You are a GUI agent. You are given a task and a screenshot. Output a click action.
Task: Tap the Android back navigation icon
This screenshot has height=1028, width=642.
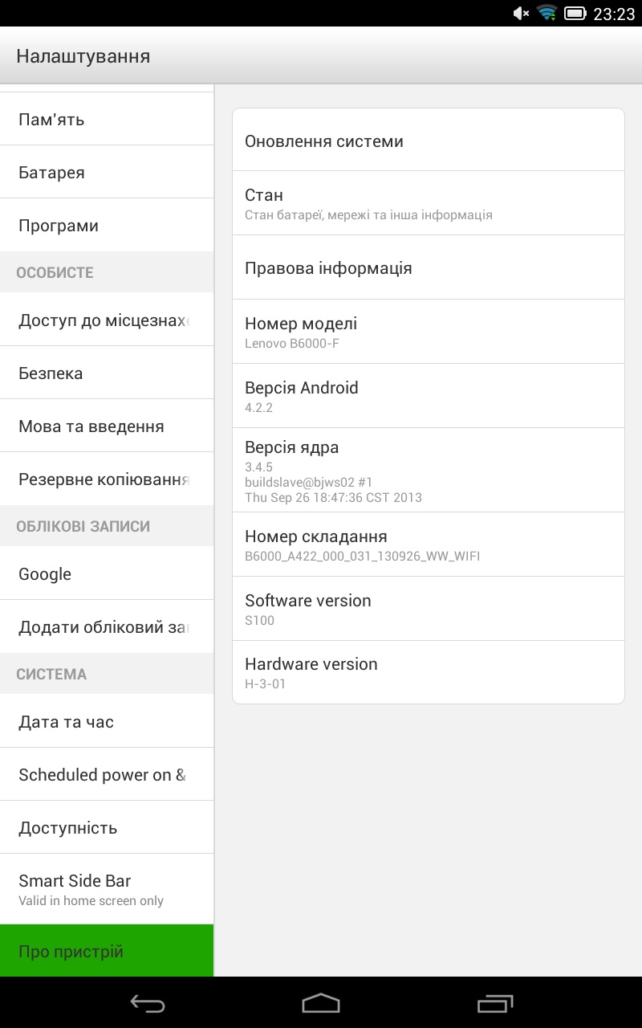[x=148, y=1003]
